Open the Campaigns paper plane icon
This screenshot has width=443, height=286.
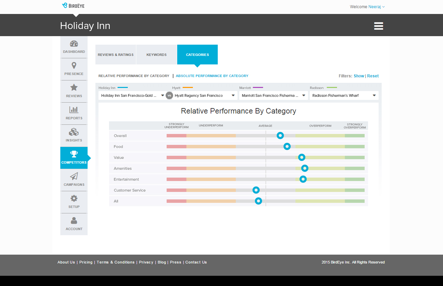click(x=74, y=176)
